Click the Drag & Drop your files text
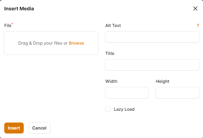 (43, 43)
